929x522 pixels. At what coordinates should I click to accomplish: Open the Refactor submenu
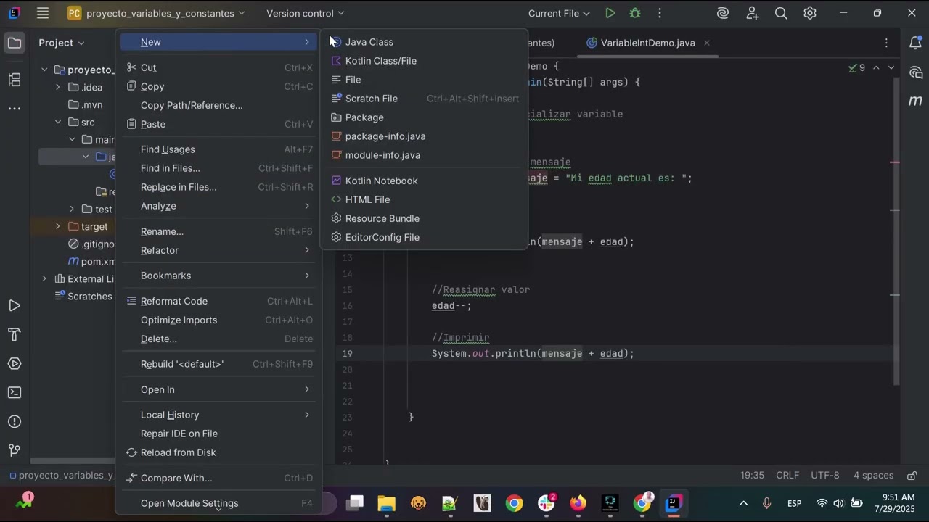pyautogui.click(x=219, y=250)
